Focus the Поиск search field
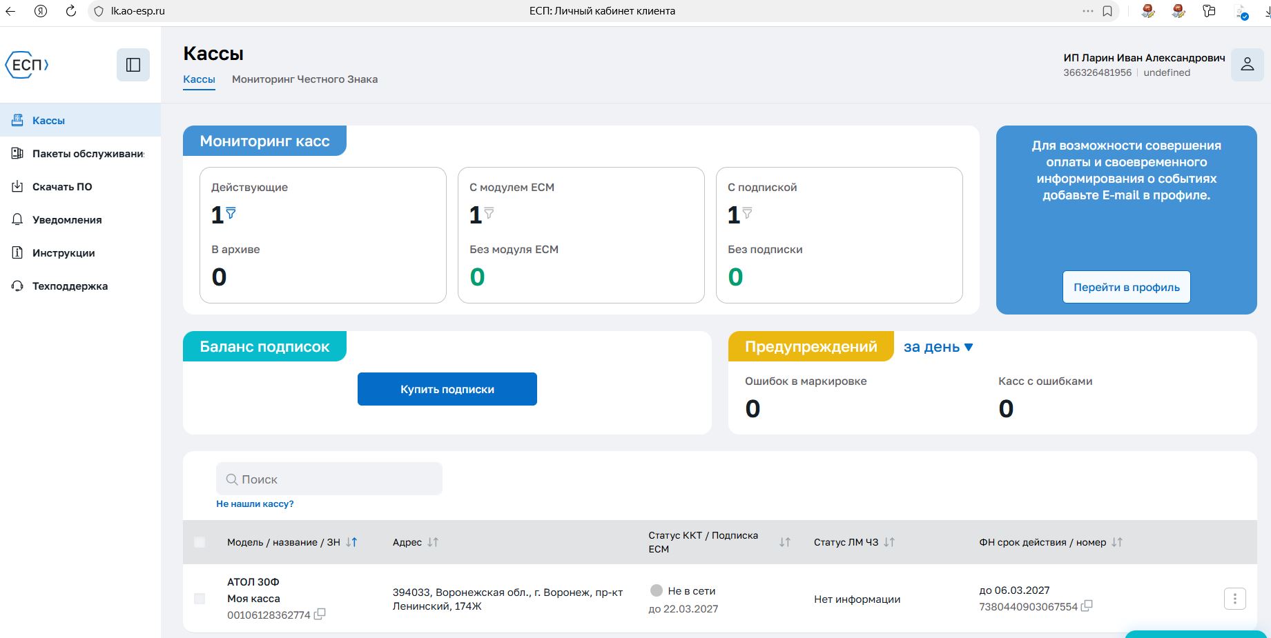 329,479
